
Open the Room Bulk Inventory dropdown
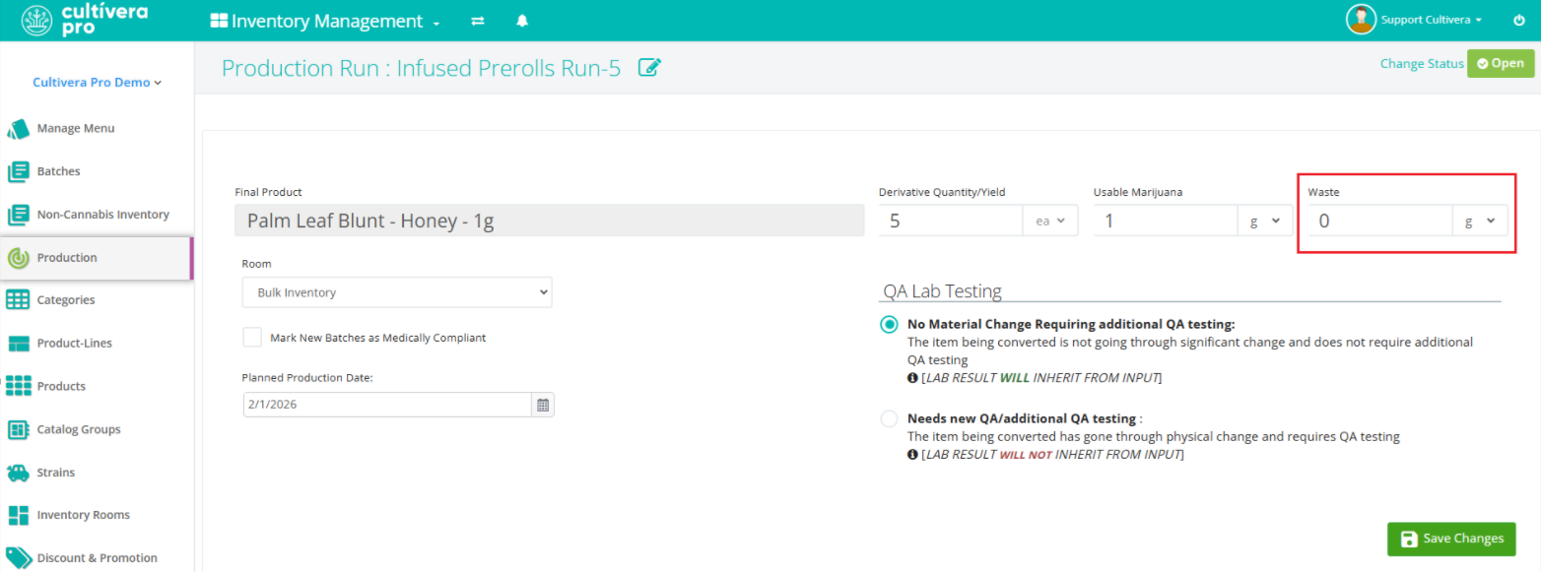tap(397, 292)
